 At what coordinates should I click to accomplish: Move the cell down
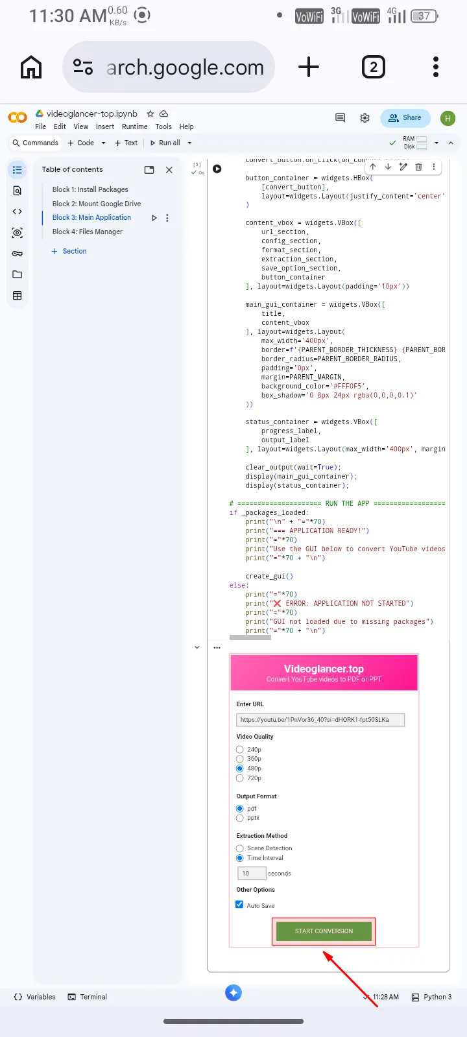[388, 167]
